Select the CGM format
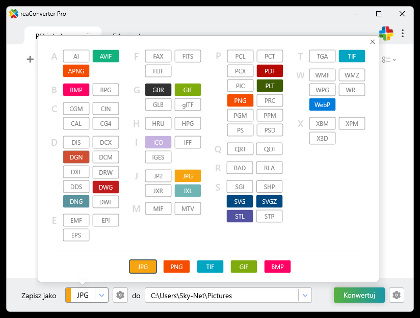The image size is (420, 318). (76, 109)
